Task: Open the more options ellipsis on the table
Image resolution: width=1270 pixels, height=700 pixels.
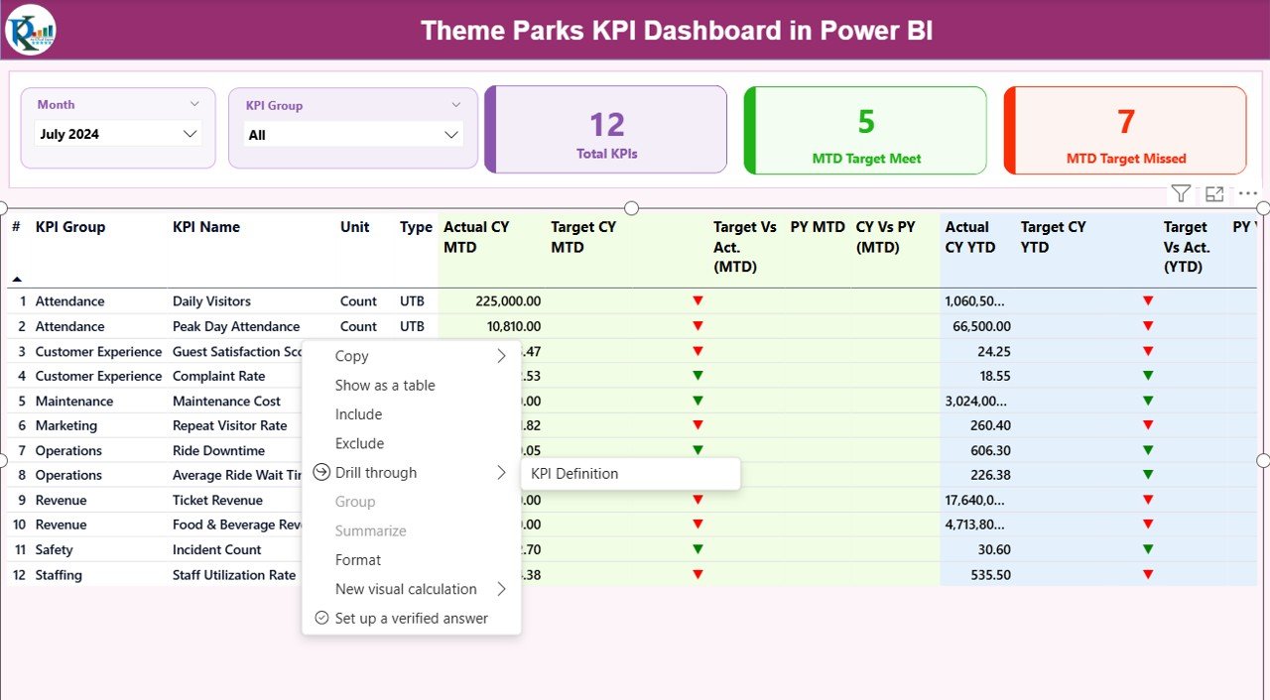Action: point(1247,194)
